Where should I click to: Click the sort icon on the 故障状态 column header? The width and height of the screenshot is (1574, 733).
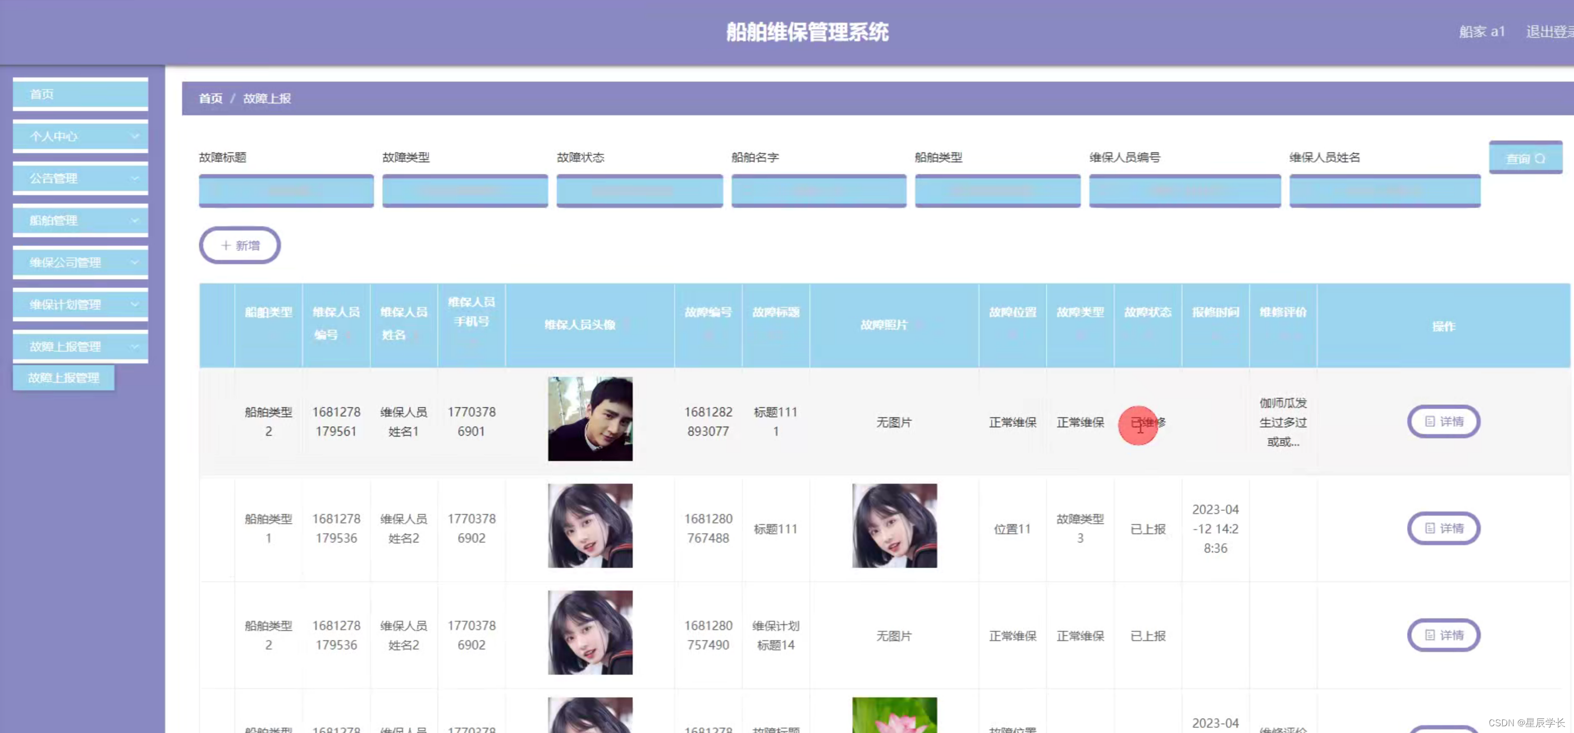click(1147, 335)
